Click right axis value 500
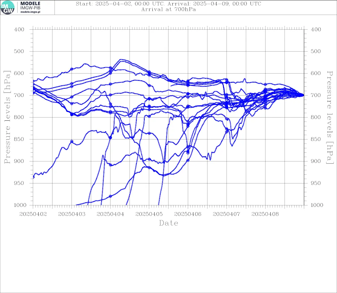Image resolution: width=337 pixels, height=293 pixels. [x=316, y=51]
